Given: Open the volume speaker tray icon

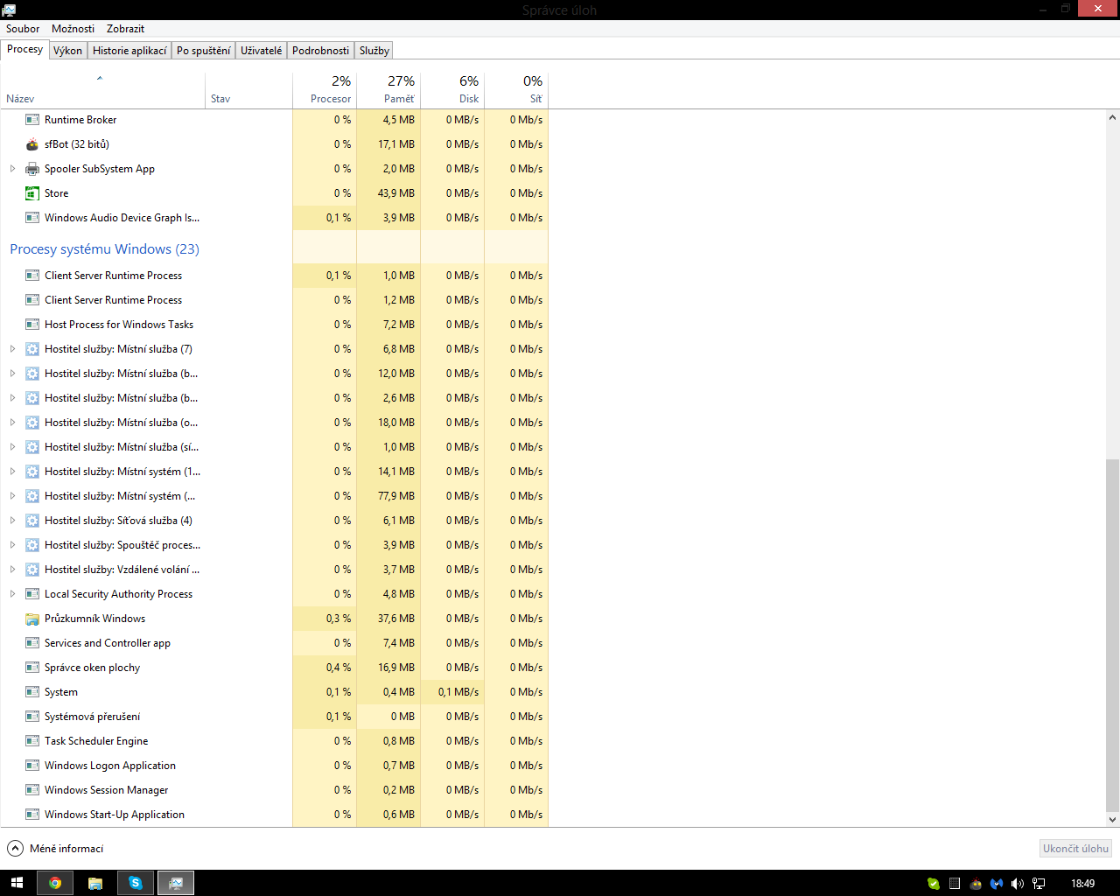Looking at the screenshot, I should 1018,884.
